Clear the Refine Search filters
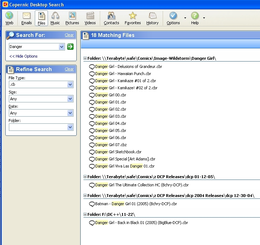260x245 pixels. [69, 69]
